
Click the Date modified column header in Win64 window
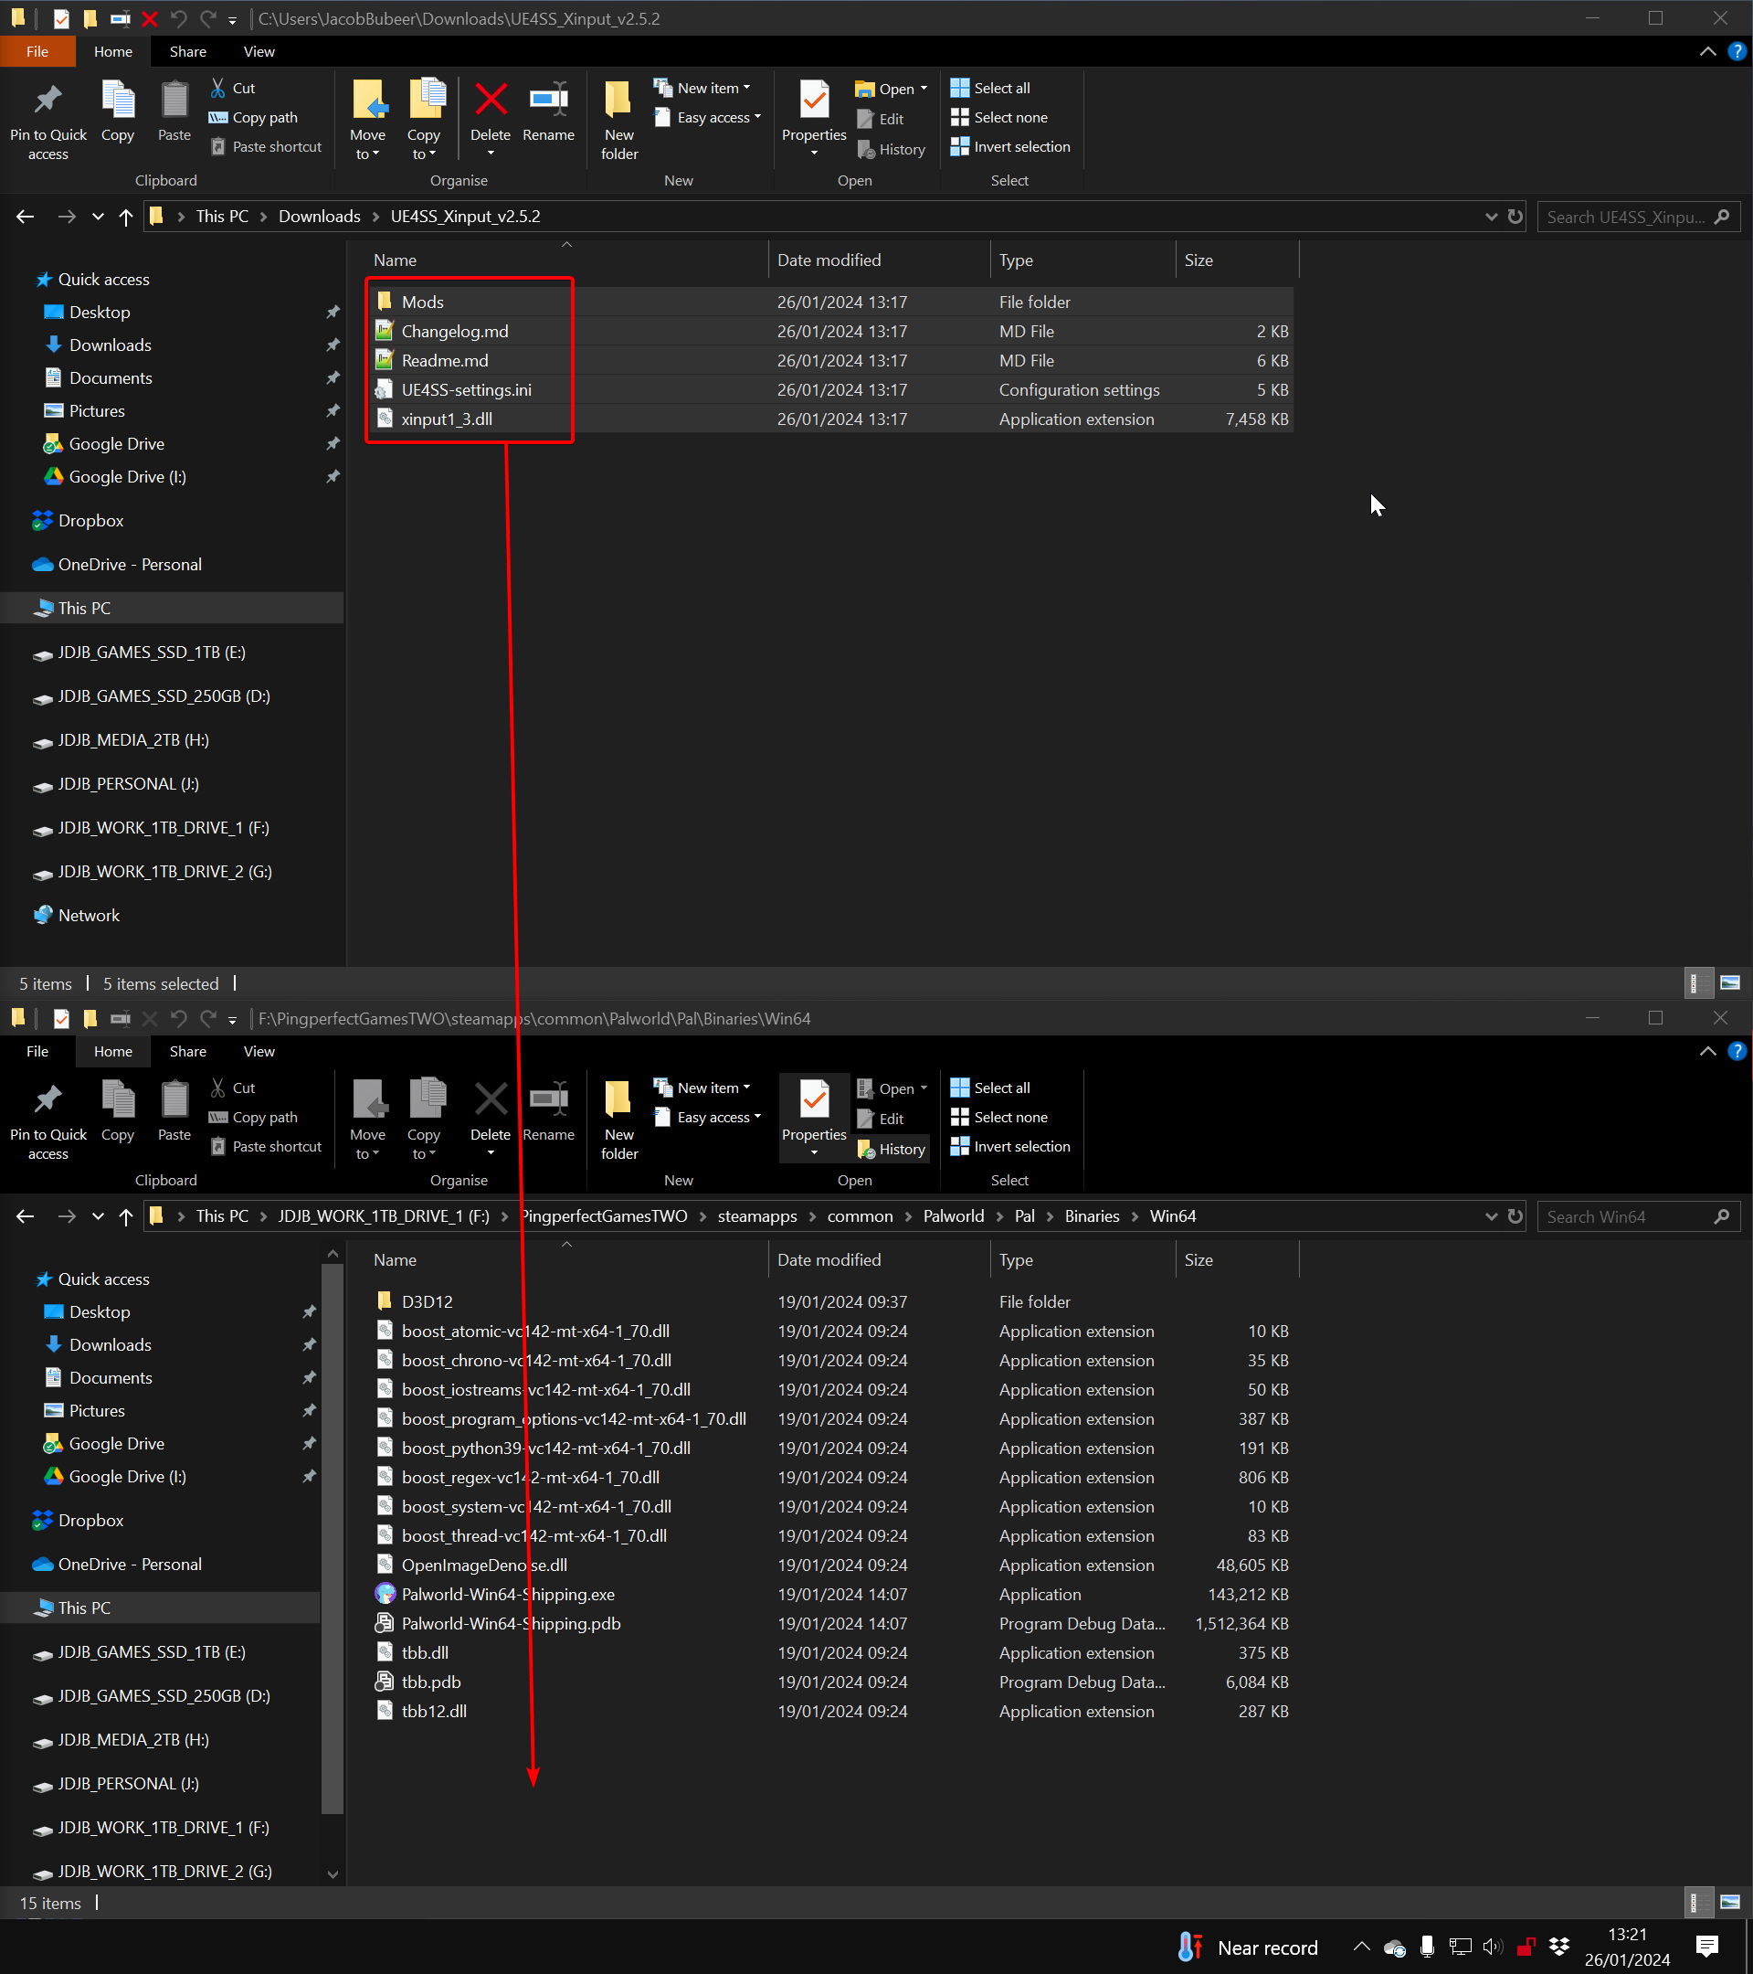tap(829, 1260)
